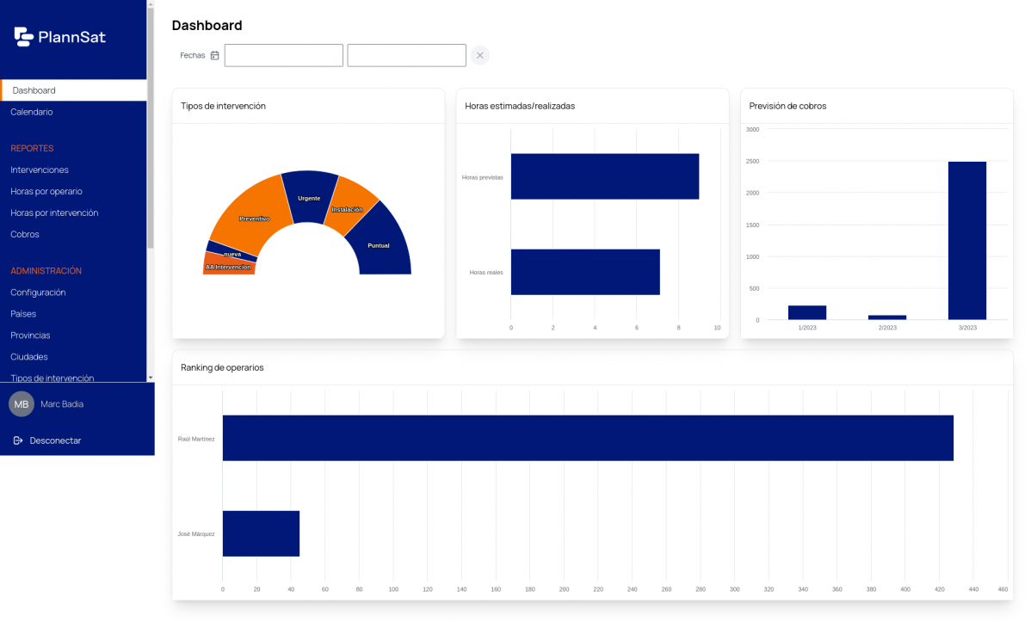Select the Dashboard menu item

74,90
